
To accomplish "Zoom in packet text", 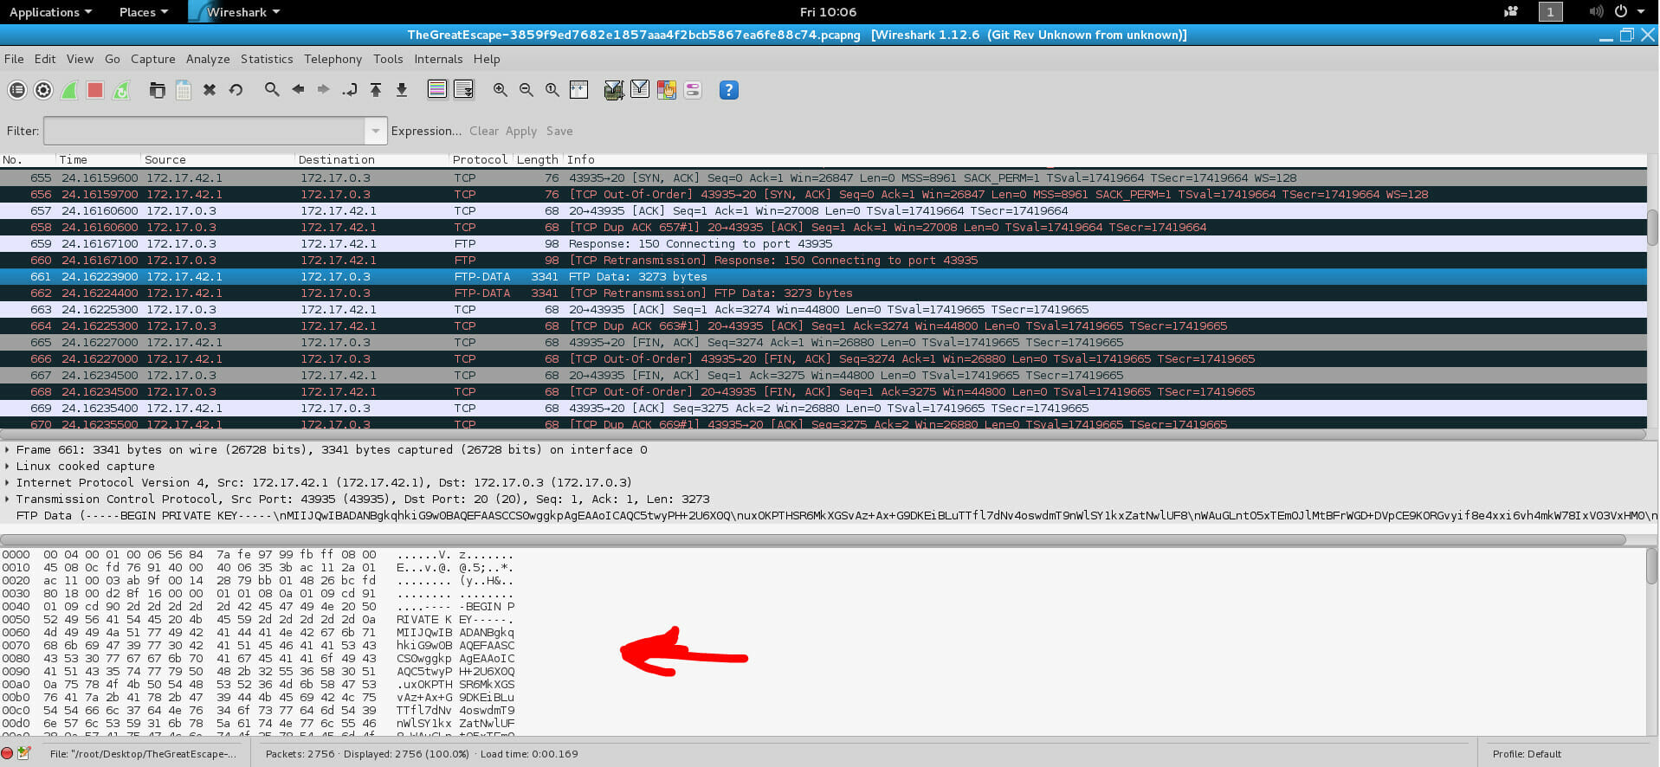I will 500,89.
